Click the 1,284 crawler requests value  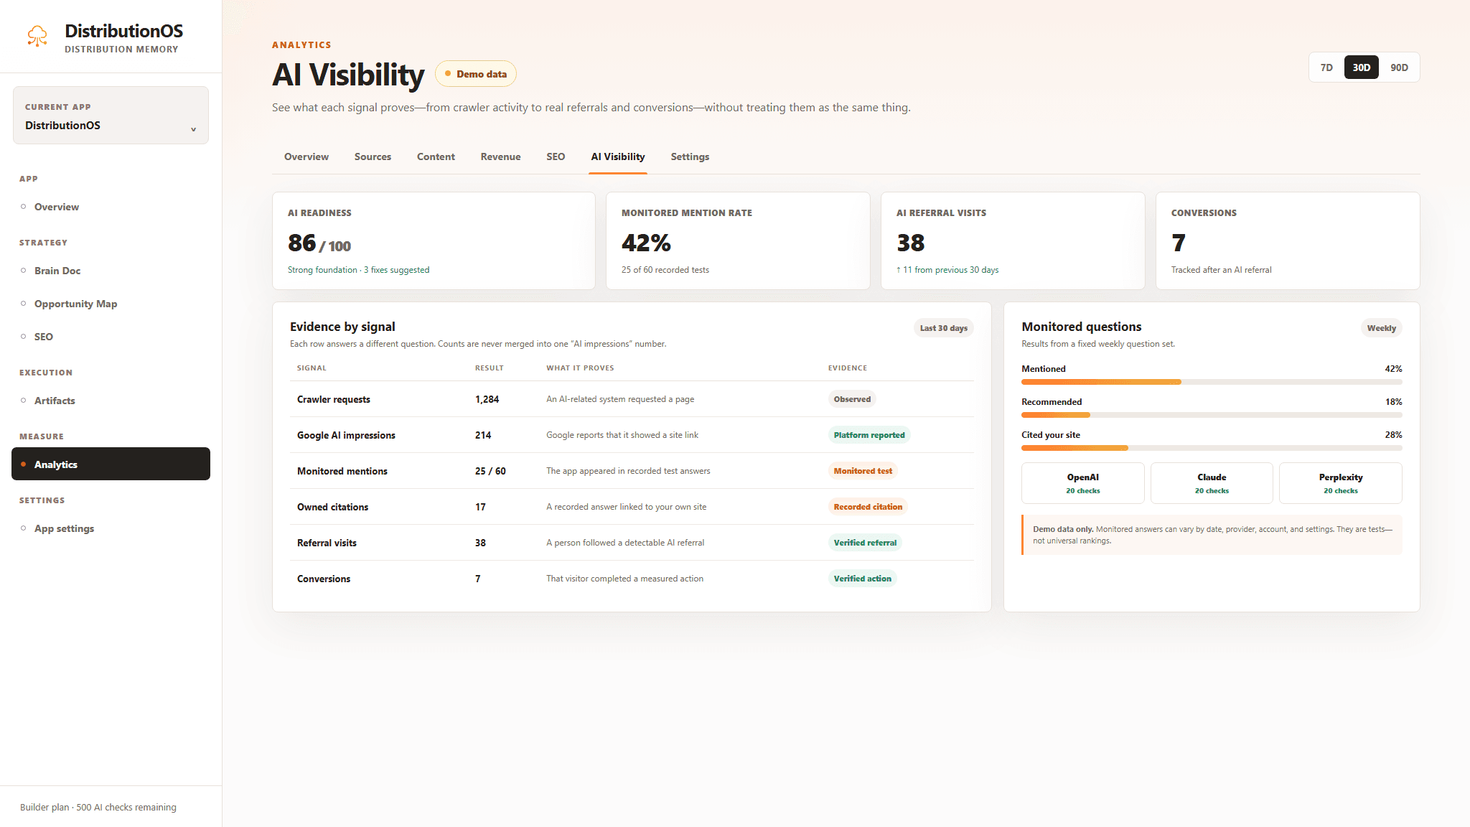click(487, 399)
